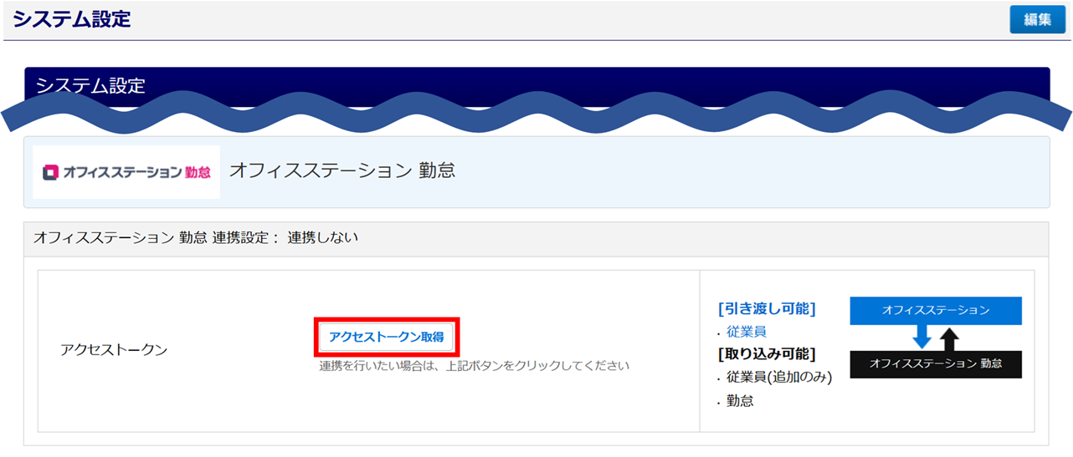This screenshot has height=457, width=1073.
Task: Click the black オフィスステーション 勤怠 diagram box
Action: tap(936, 364)
